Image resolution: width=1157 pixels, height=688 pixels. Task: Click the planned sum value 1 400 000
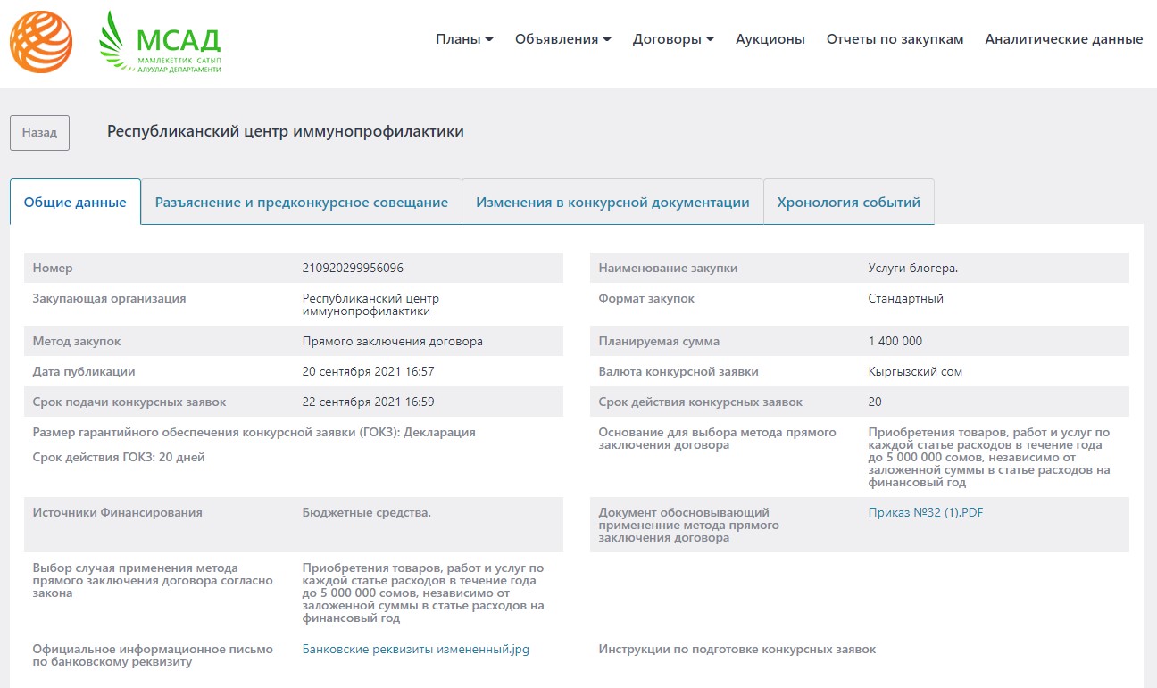coord(895,342)
